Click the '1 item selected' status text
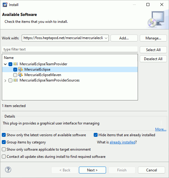Screen dimensions: 169x178 click(x=14, y=106)
